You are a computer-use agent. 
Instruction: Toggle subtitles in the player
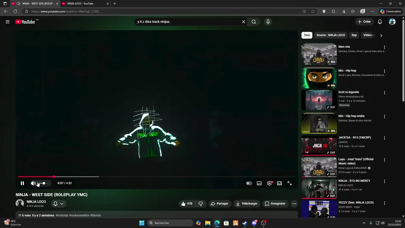(x=259, y=183)
